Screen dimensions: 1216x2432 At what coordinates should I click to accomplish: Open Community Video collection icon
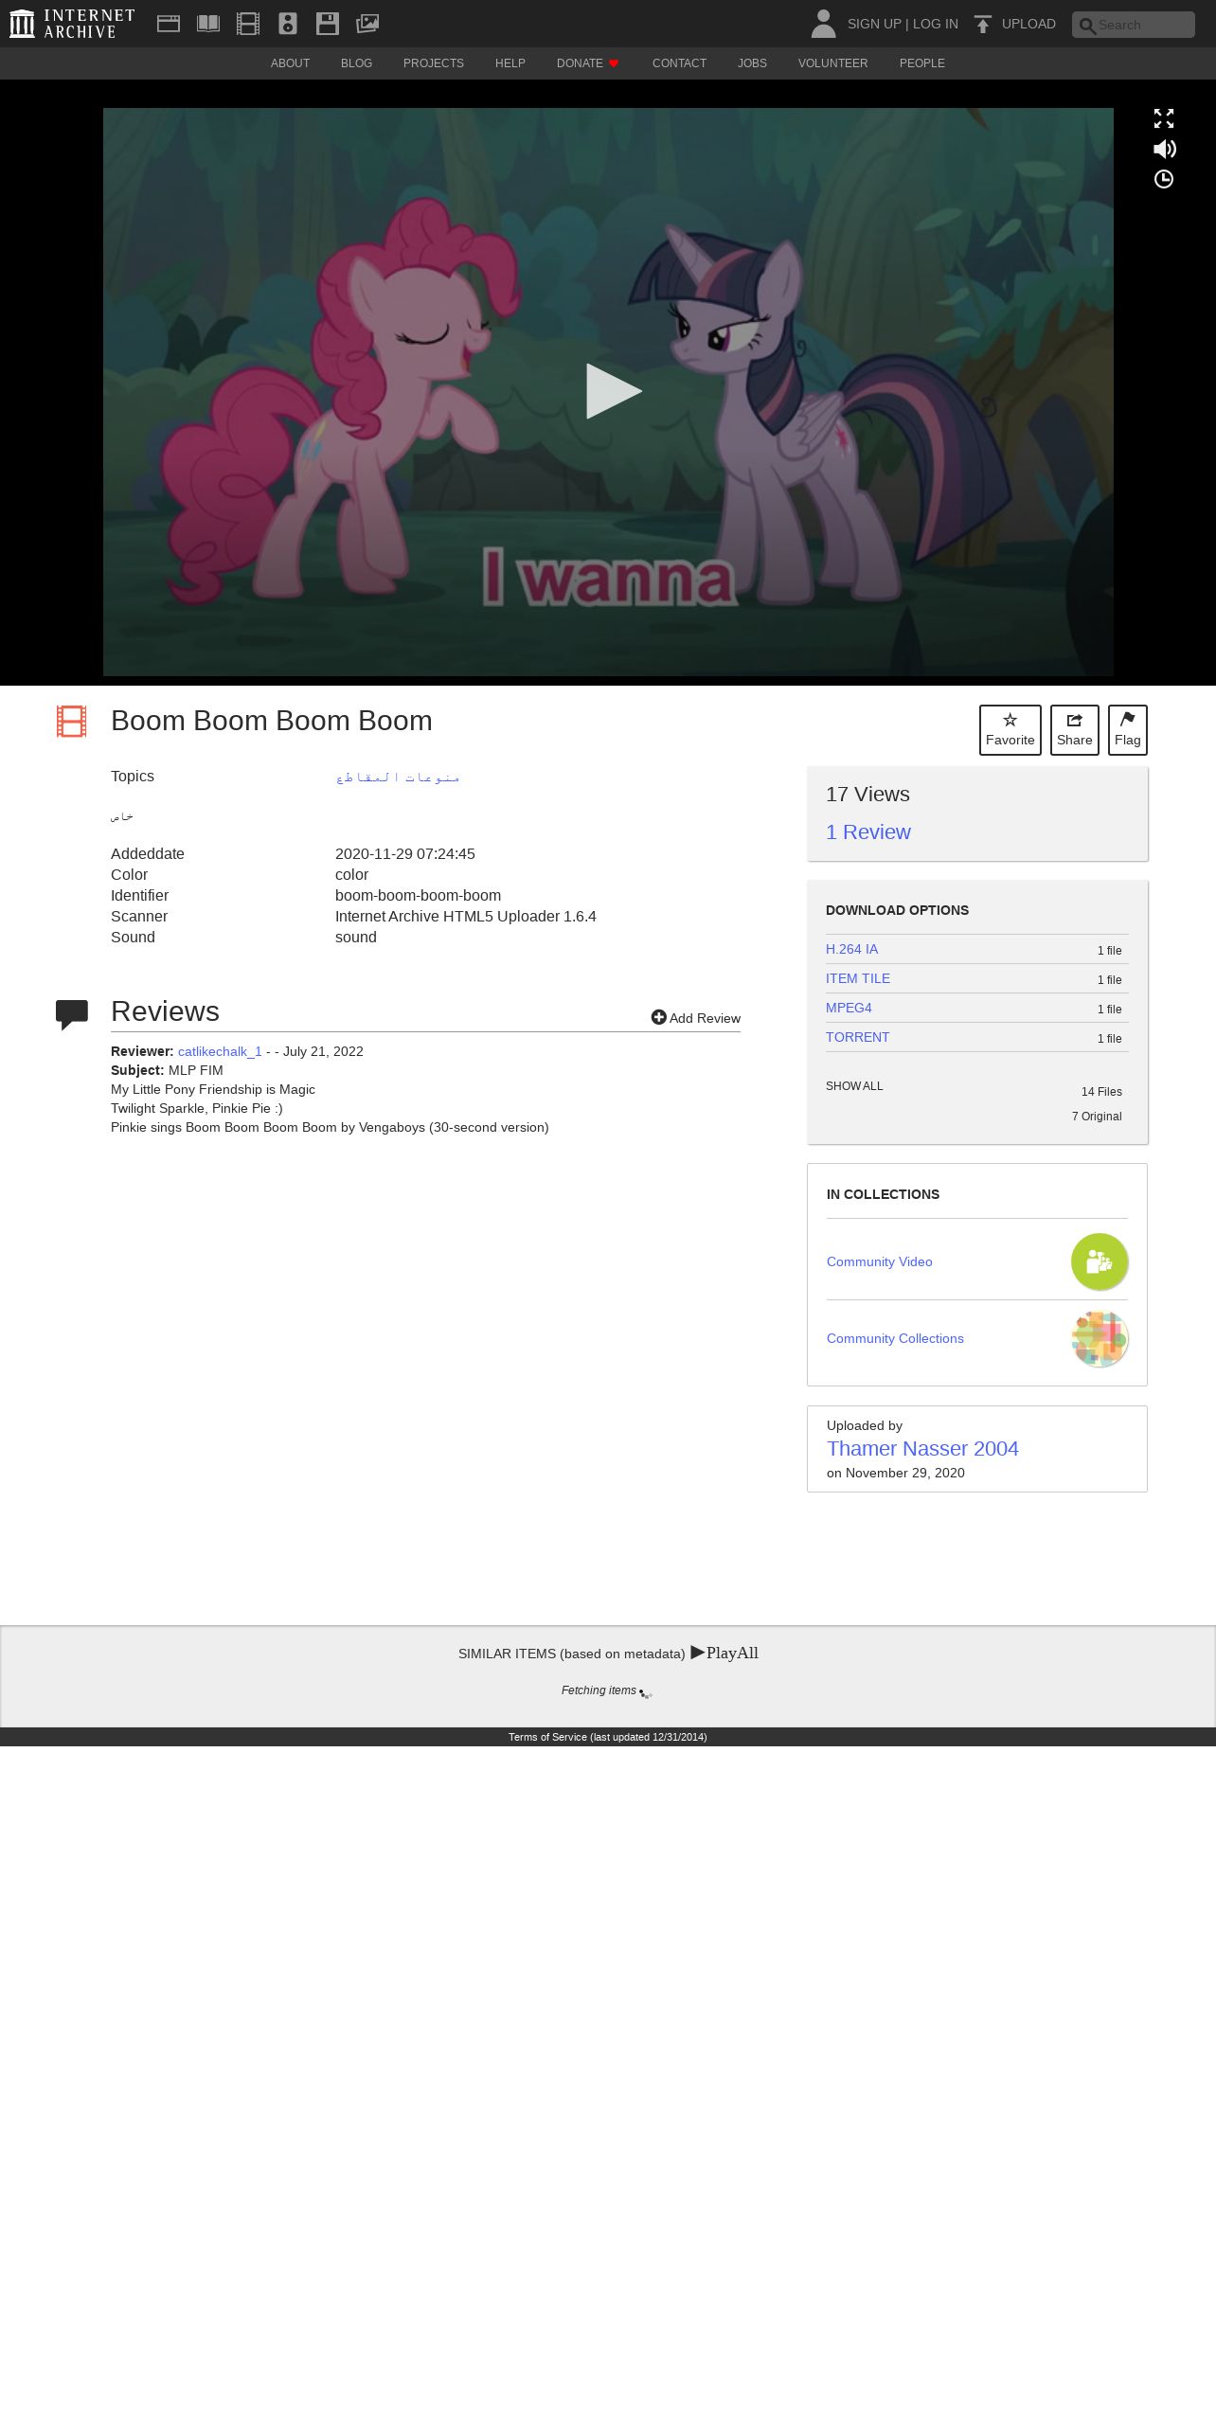click(1100, 1261)
